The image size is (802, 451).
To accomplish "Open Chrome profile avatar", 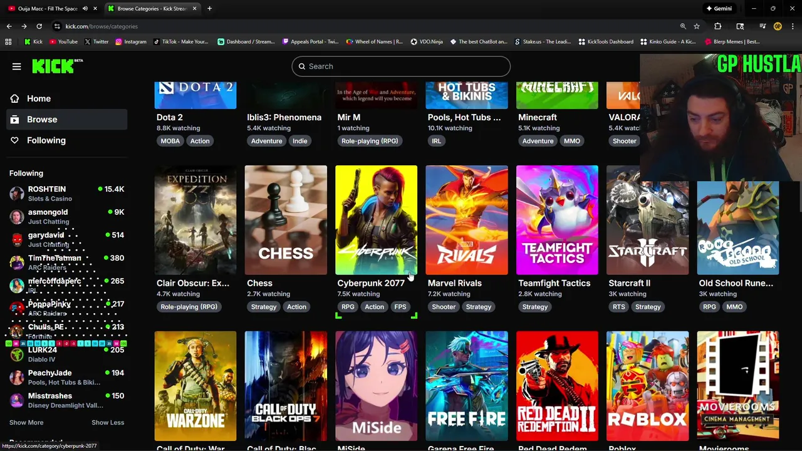I will coord(778,26).
